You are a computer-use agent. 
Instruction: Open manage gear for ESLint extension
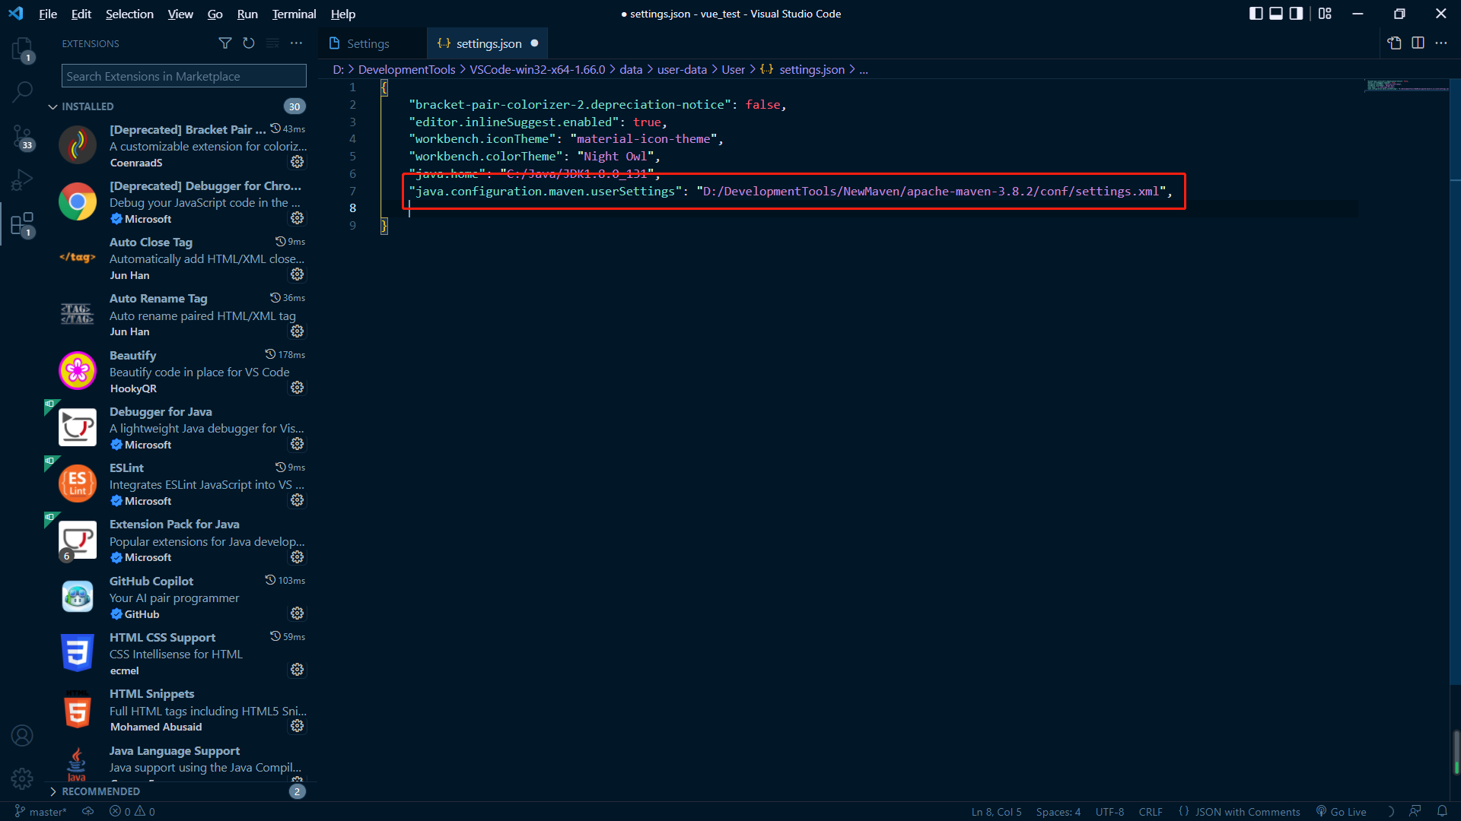tap(298, 500)
